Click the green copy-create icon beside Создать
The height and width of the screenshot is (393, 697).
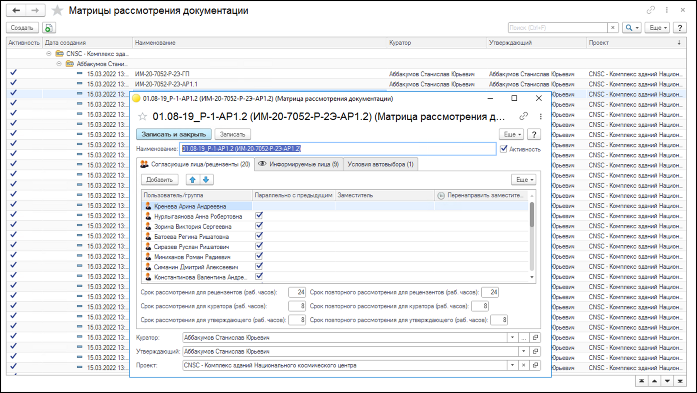(49, 28)
